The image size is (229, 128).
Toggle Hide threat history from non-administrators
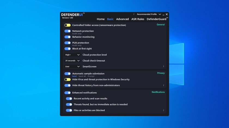pos(68,86)
